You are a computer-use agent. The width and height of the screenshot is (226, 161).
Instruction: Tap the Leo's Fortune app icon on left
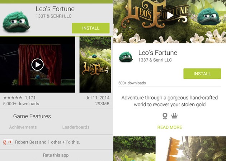(x=16, y=21)
